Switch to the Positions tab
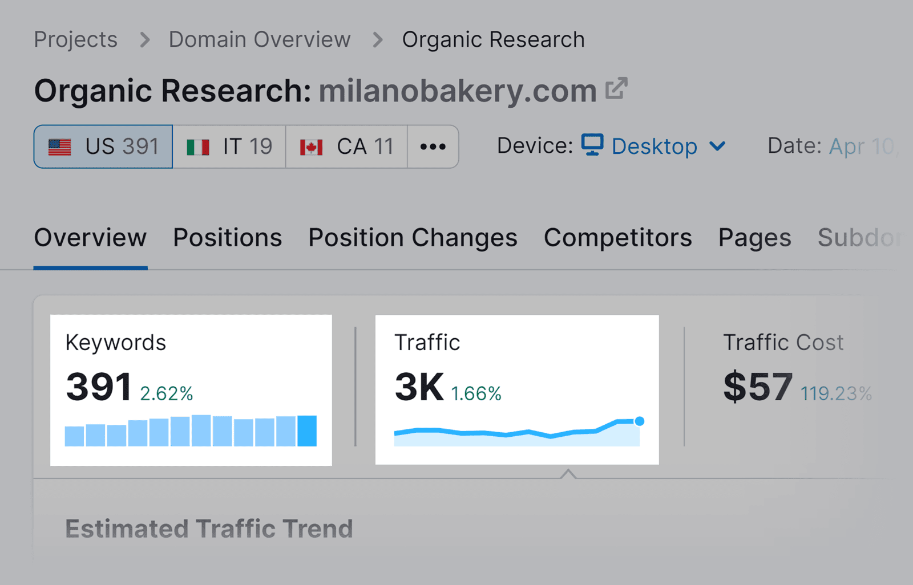The height and width of the screenshot is (585, 913). coord(227,238)
